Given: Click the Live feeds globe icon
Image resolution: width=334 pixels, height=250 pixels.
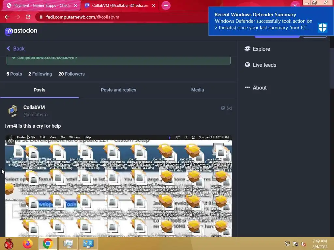Looking at the screenshot, I should coord(247,65).
